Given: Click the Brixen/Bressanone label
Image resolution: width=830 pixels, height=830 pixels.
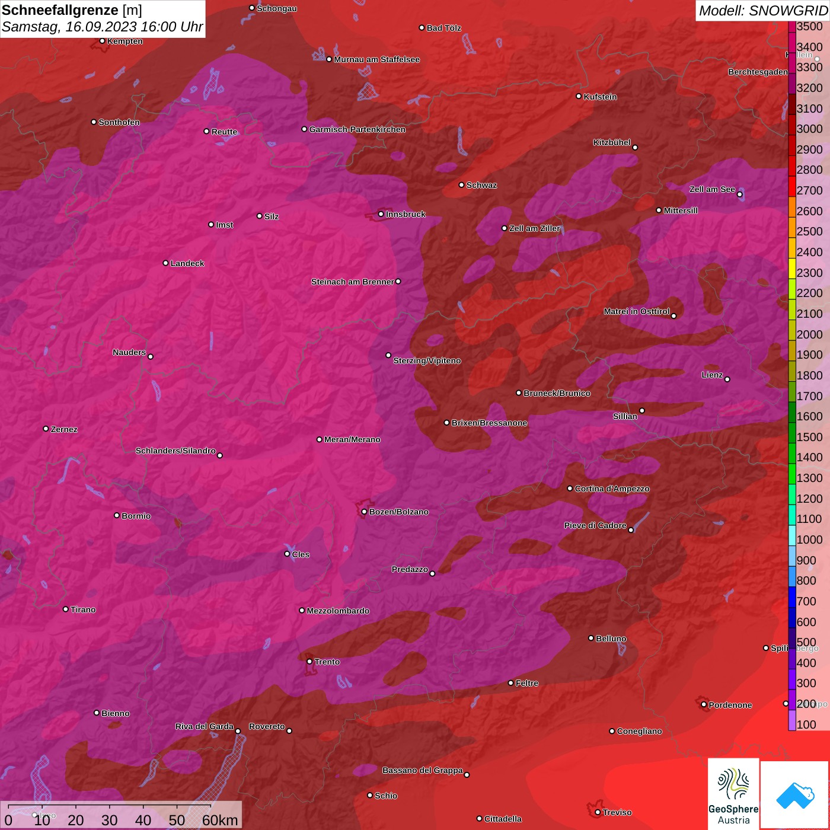Looking at the screenshot, I should click(489, 423).
